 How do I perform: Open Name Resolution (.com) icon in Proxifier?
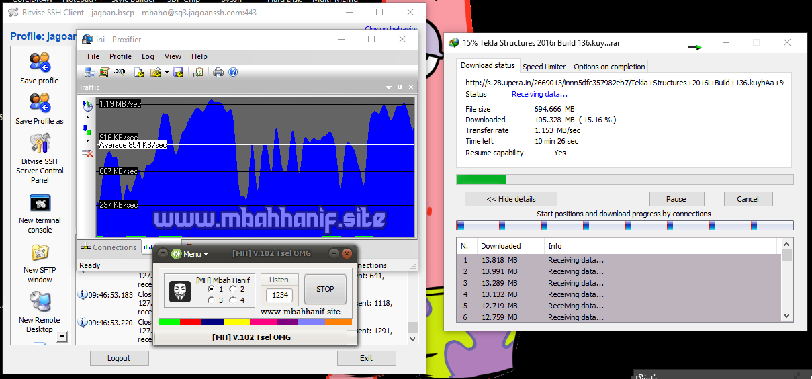click(120, 72)
